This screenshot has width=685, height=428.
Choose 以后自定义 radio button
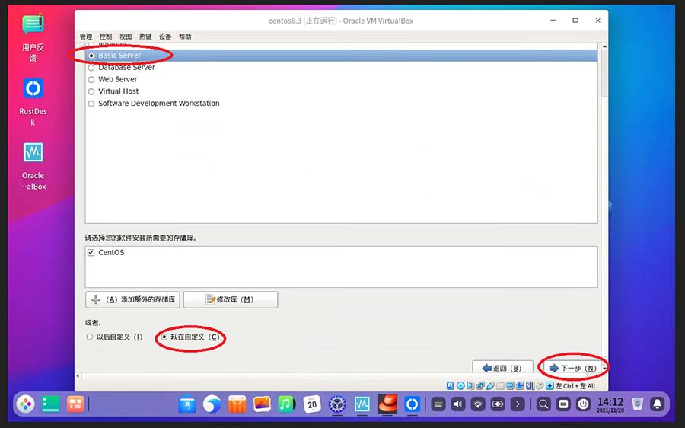(90, 337)
